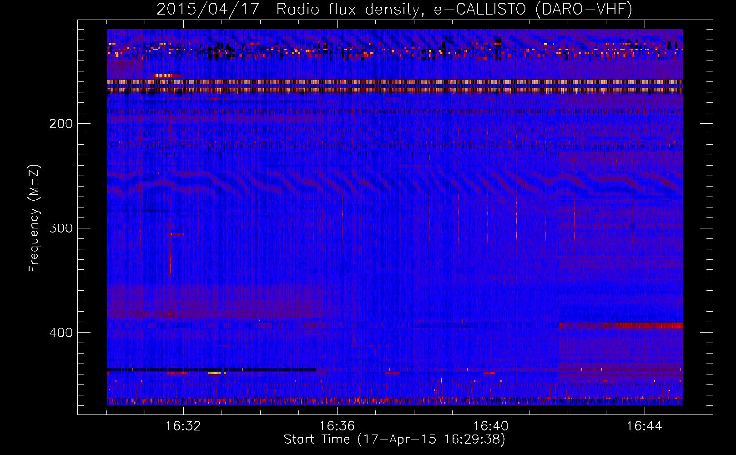Click the black horizontal line below 400 MHz
The width and height of the screenshot is (736, 455).
pyautogui.click(x=212, y=369)
